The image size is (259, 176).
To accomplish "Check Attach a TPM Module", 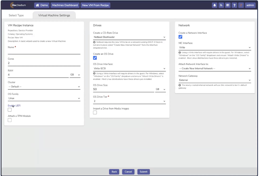I will pyautogui.click(x=10, y=120).
